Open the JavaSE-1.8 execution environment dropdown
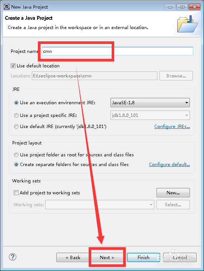The width and height of the screenshot is (204, 271). [x=150, y=103]
